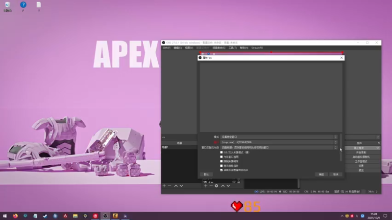Open Steam from the taskbar
The image size is (392, 220).
(45, 216)
